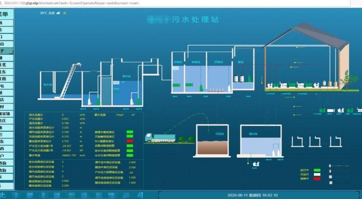The height and width of the screenshot is (199, 362).
Task: Click the level reading 3.225
Action: click(x=65, y=128)
